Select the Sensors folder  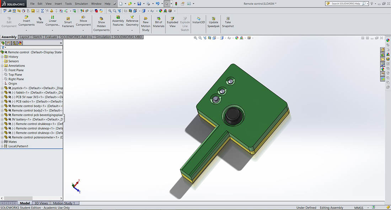[x=14, y=61]
